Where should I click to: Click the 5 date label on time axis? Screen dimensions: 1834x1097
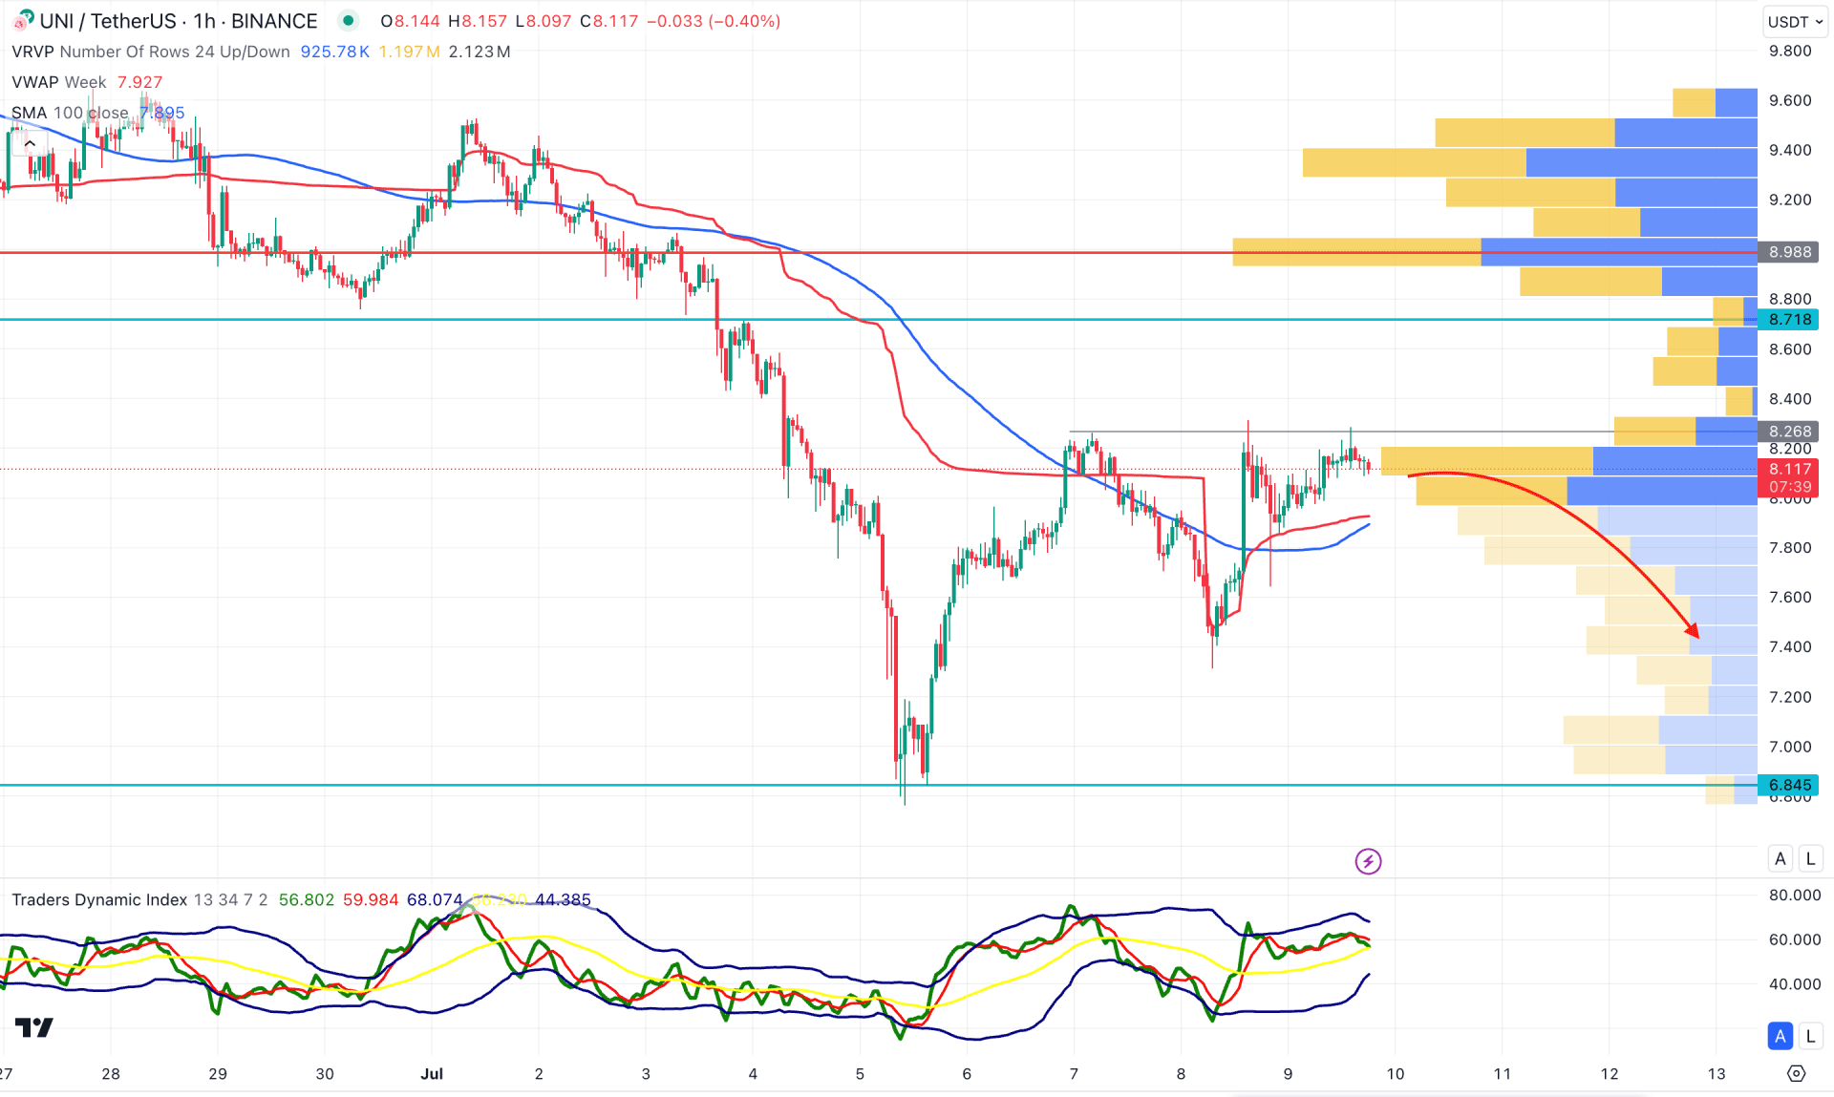(x=860, y=1074)
